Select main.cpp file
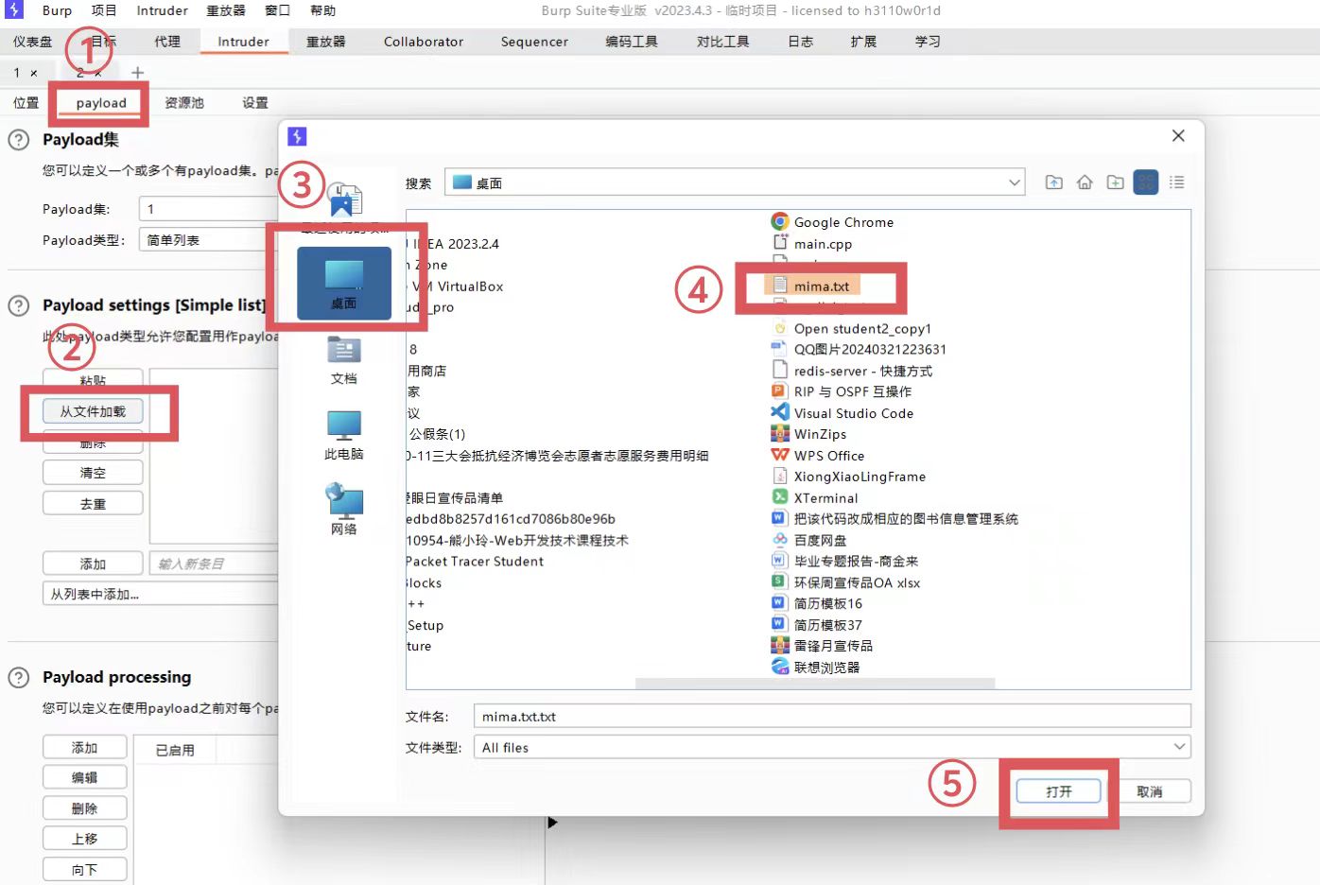1320x885 pixels. (x=812, y=244)
